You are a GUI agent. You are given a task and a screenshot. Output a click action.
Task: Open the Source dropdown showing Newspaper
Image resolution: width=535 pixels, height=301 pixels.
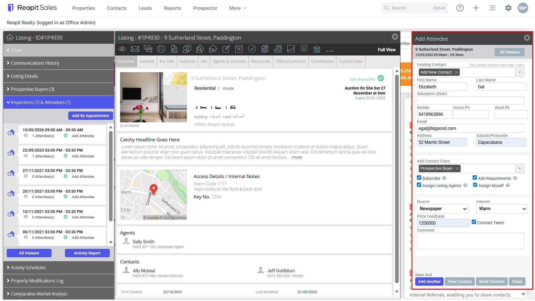tap(442, 209)
